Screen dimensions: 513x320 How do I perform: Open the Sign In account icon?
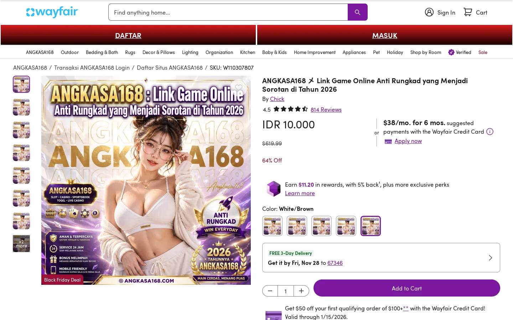(x=429, y=12)
